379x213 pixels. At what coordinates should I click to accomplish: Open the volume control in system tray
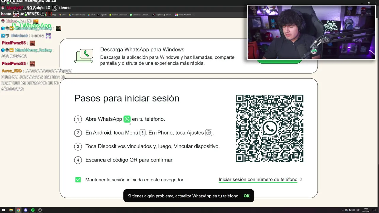353,210
